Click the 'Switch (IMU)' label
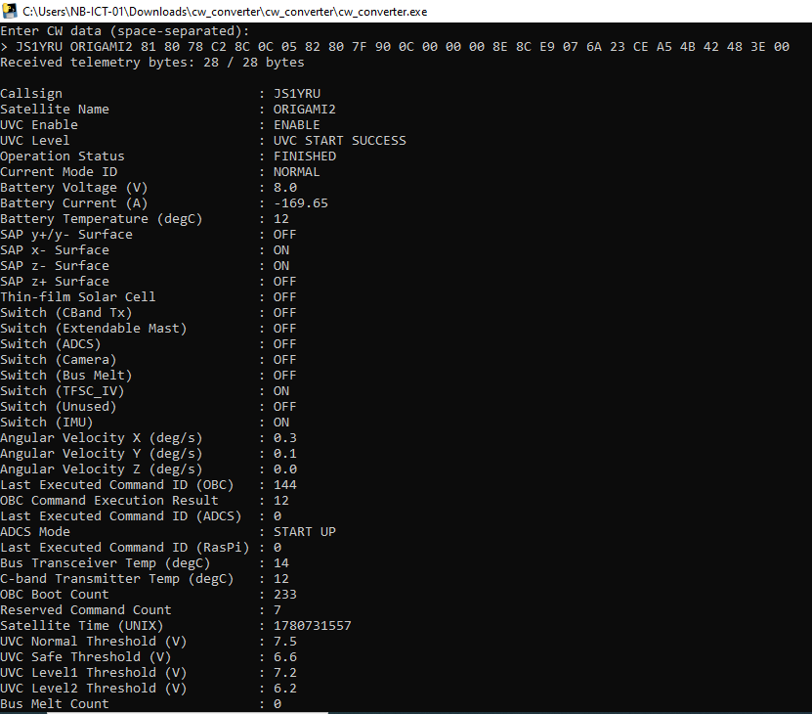Viewport: 812px width, 714px height. click(x=47, y=423)
